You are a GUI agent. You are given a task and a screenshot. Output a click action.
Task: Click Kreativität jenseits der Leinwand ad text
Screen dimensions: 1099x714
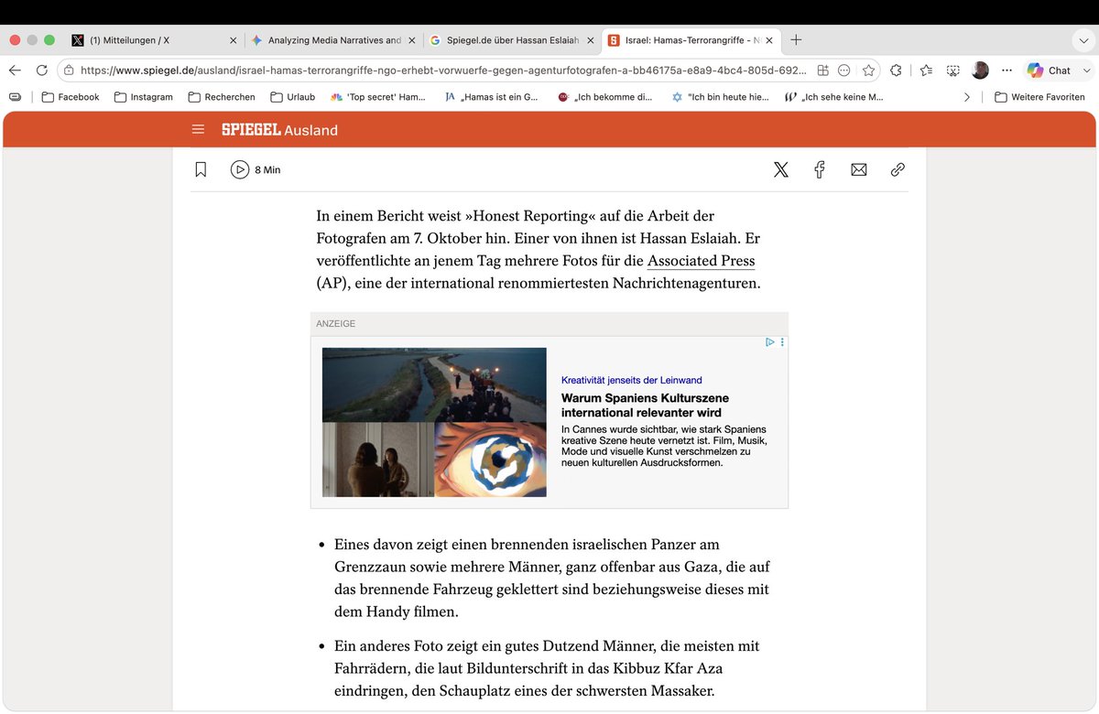coord(632,380)
